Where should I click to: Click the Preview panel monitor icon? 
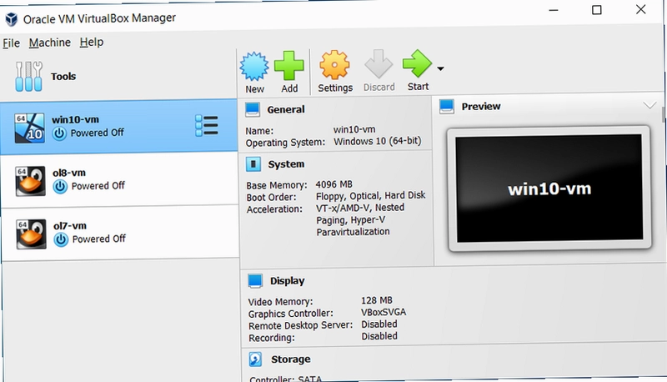click(x=447, y=107)
